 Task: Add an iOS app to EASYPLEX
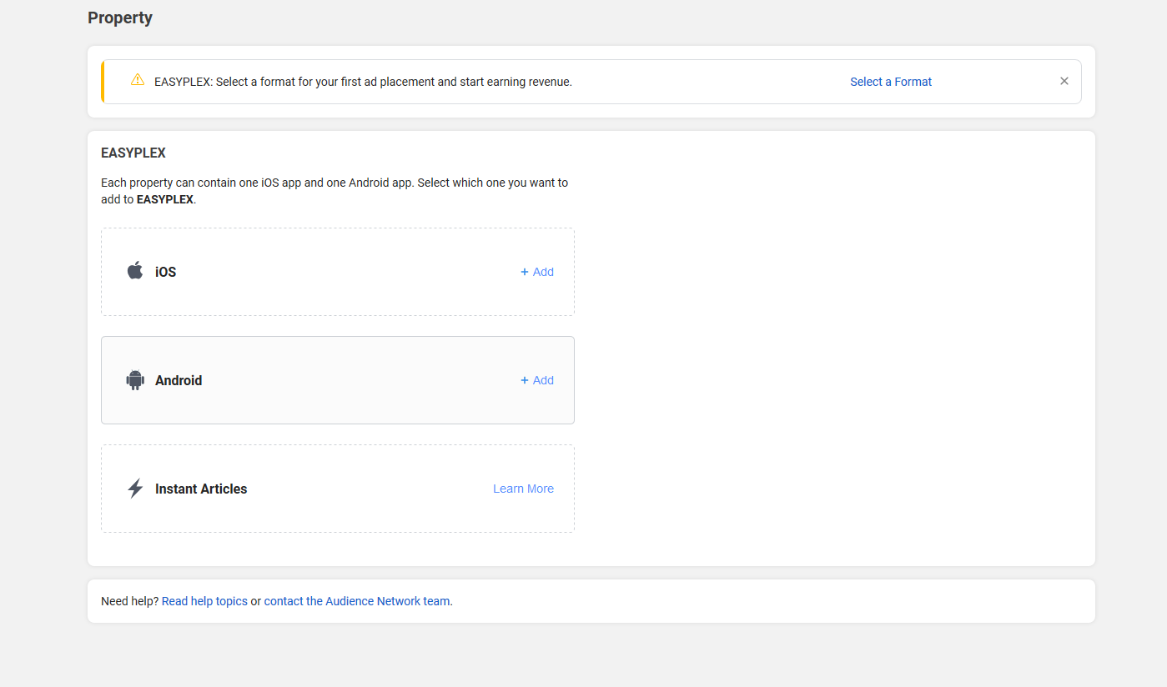[x=536, y=271]
